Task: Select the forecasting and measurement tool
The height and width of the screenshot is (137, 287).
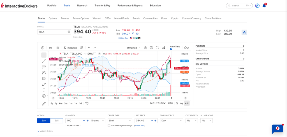Action: point(44,78)
